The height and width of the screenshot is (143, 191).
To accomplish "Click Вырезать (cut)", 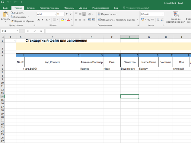I will pyautogui.click(x=17, y=13).
